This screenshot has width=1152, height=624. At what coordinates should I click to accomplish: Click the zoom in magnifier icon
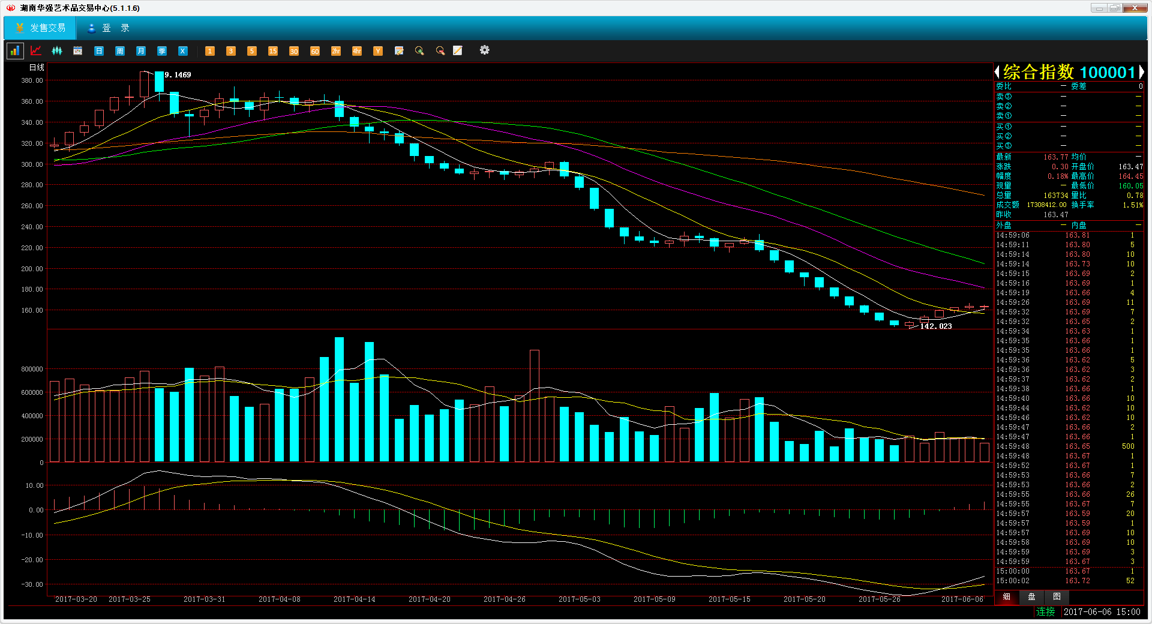coord(419,51)
